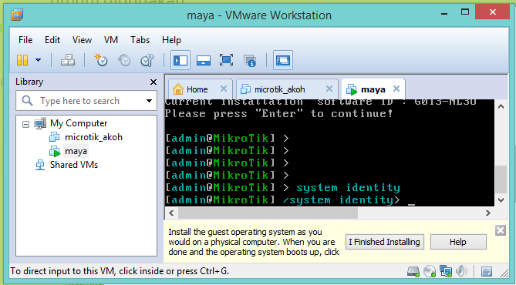This screenshot has width=516, height=285.
Task: Revert VM to previous snapshot icon
Action: pos(124,60)
